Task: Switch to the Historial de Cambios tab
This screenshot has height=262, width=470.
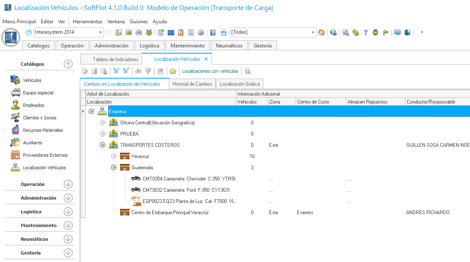Action: tap(192, 84)
